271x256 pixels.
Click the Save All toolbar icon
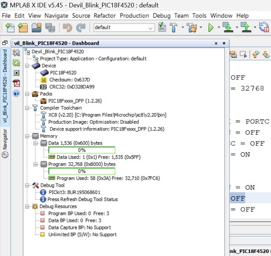tap(50, 27)
